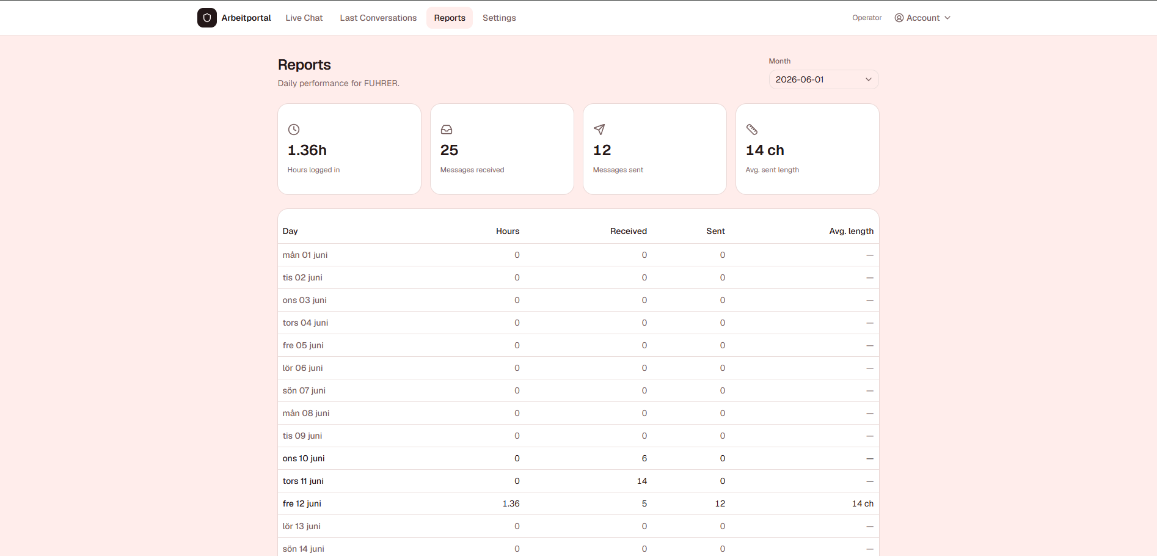
Task: Click the 1.36 hours value for fre 12 juni
Action: click(511, 503)
